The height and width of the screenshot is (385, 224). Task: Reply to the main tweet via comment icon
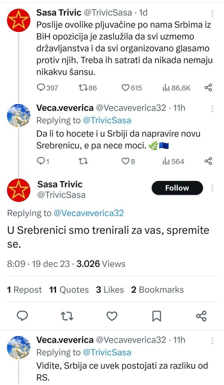22,316
